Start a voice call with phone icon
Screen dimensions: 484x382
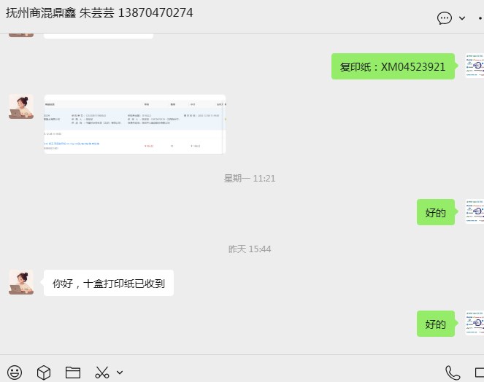453,373
